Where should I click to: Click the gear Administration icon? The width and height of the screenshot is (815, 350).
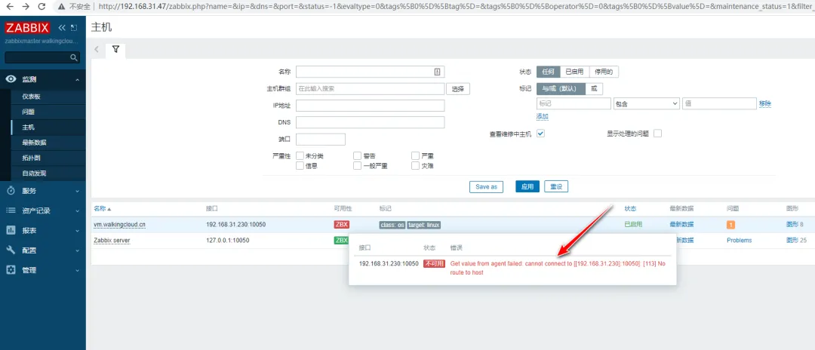11,270
